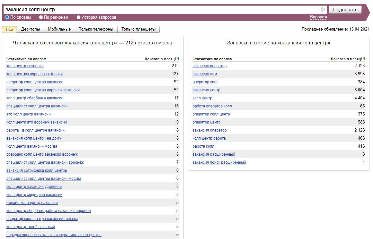The height and width of the screenshot is (239, 373).
Task: Open the Воронеж region selector
Action: pos(318,17)
